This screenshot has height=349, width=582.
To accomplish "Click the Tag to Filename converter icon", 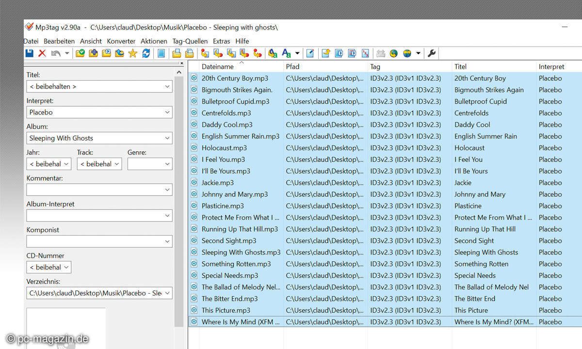I will click(205, 53).
